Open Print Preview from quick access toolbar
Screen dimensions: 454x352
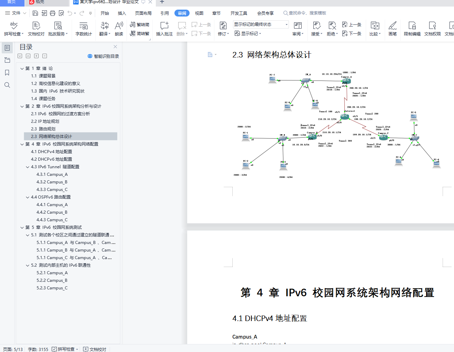[61, 13]
